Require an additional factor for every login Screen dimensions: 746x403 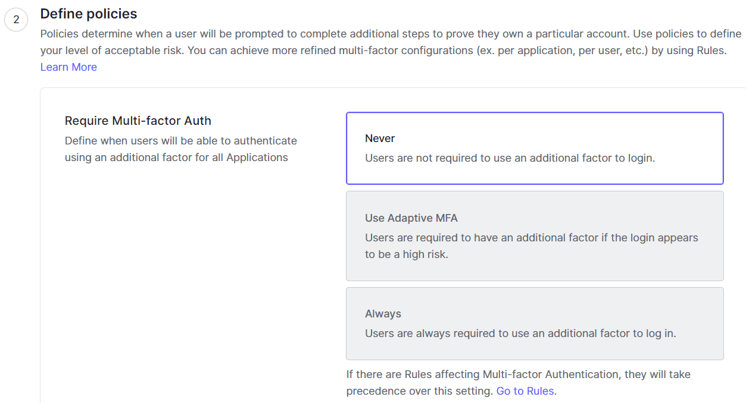[x=534, y=323]
